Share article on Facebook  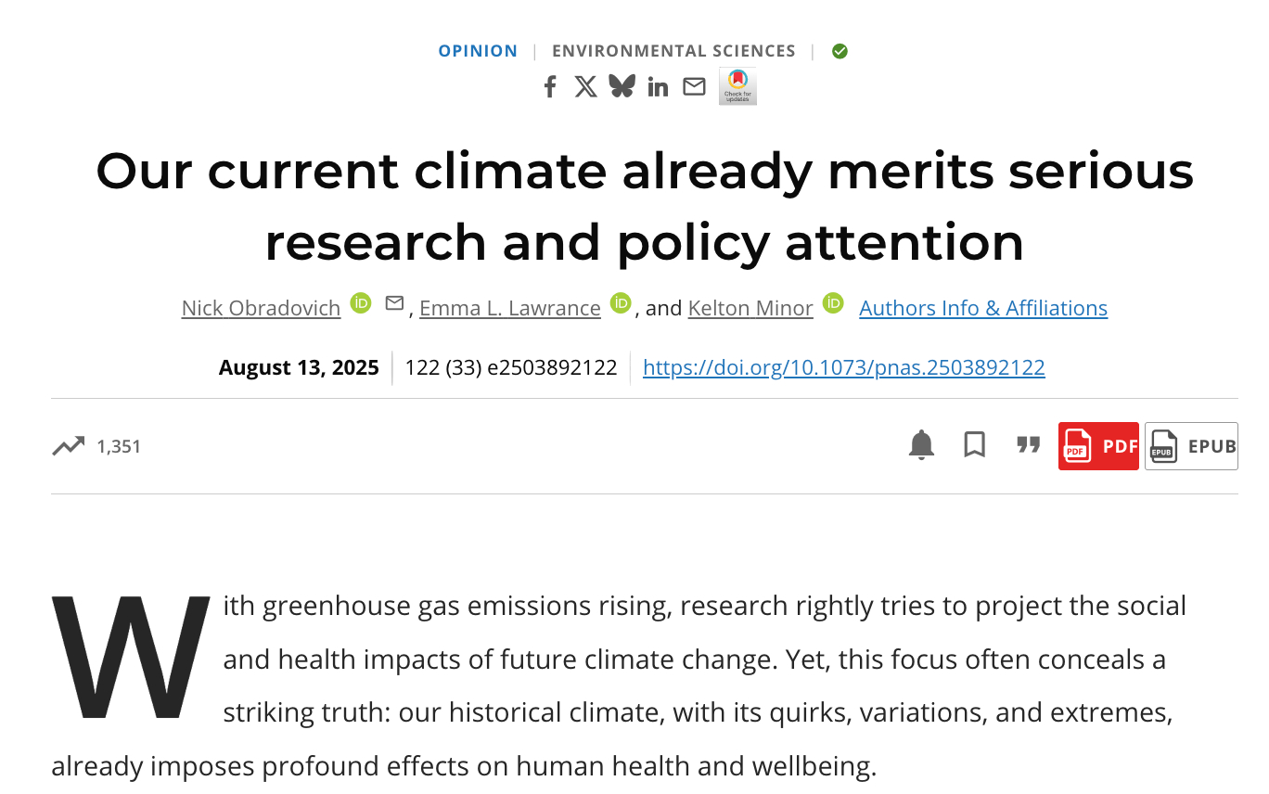550,87
